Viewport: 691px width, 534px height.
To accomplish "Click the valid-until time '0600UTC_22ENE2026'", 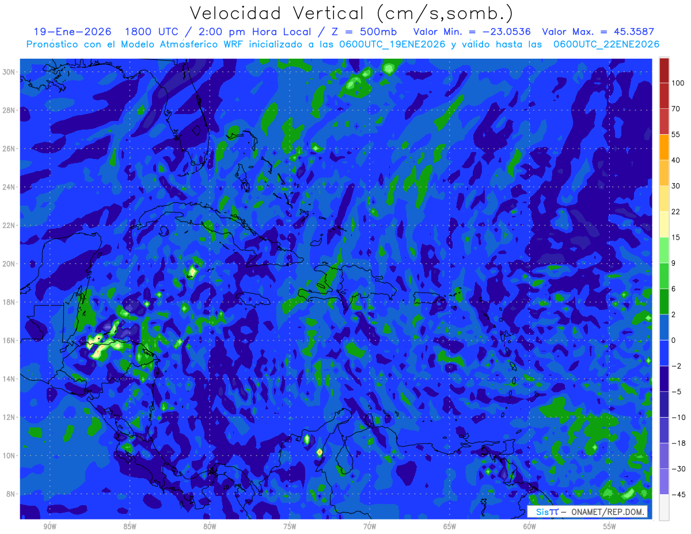I will pos(606,44).
